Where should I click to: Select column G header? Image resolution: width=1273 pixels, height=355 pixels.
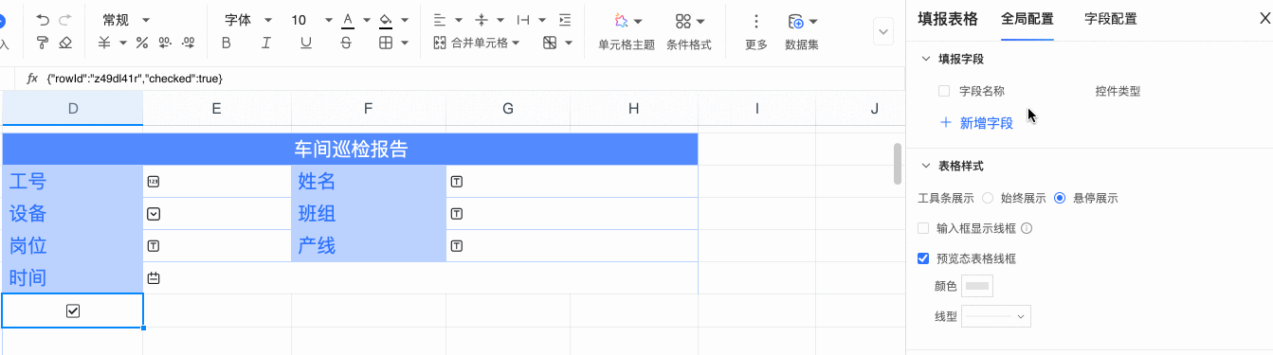[508, 109]
